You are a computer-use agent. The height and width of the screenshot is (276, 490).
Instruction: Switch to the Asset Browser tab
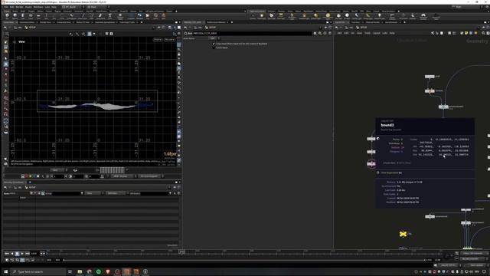click(391, 22)
